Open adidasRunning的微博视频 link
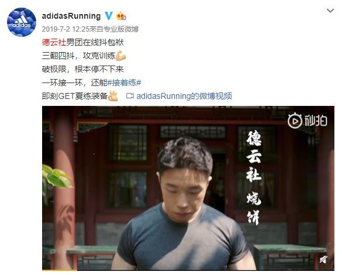342x275 pixels. (x=184, y=96)
